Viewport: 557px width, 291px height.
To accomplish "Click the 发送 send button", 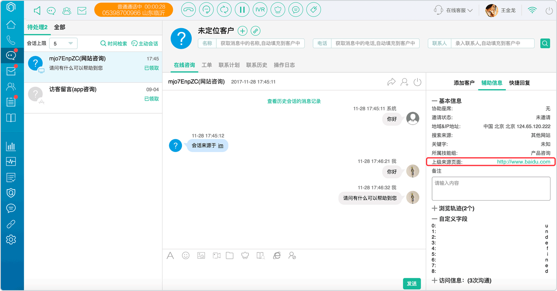I will coord(412,284).
